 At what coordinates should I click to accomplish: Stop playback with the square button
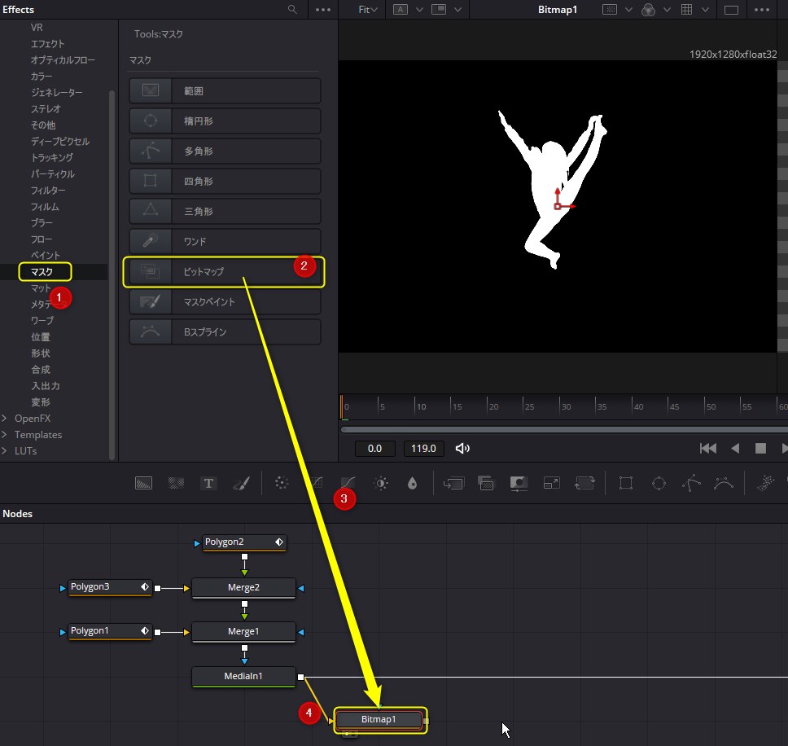click(761, 449)
